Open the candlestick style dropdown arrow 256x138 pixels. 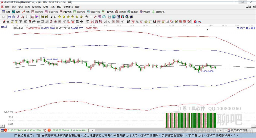click(x=29, y=17)
